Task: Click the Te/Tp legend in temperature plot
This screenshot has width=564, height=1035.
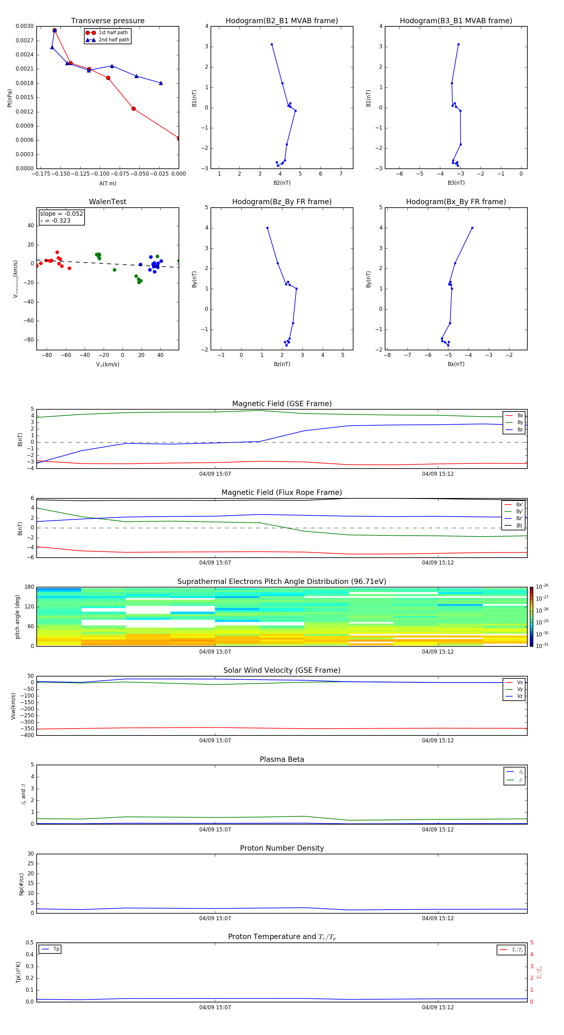Action: [x=511, y=950]
